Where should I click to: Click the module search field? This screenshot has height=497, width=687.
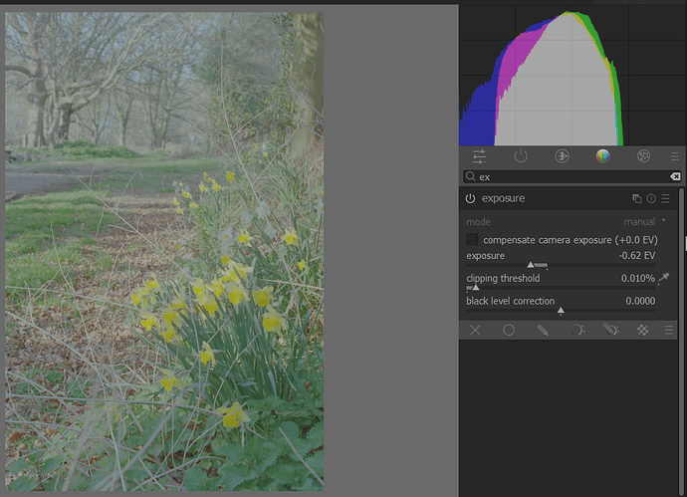pos(568,176)
